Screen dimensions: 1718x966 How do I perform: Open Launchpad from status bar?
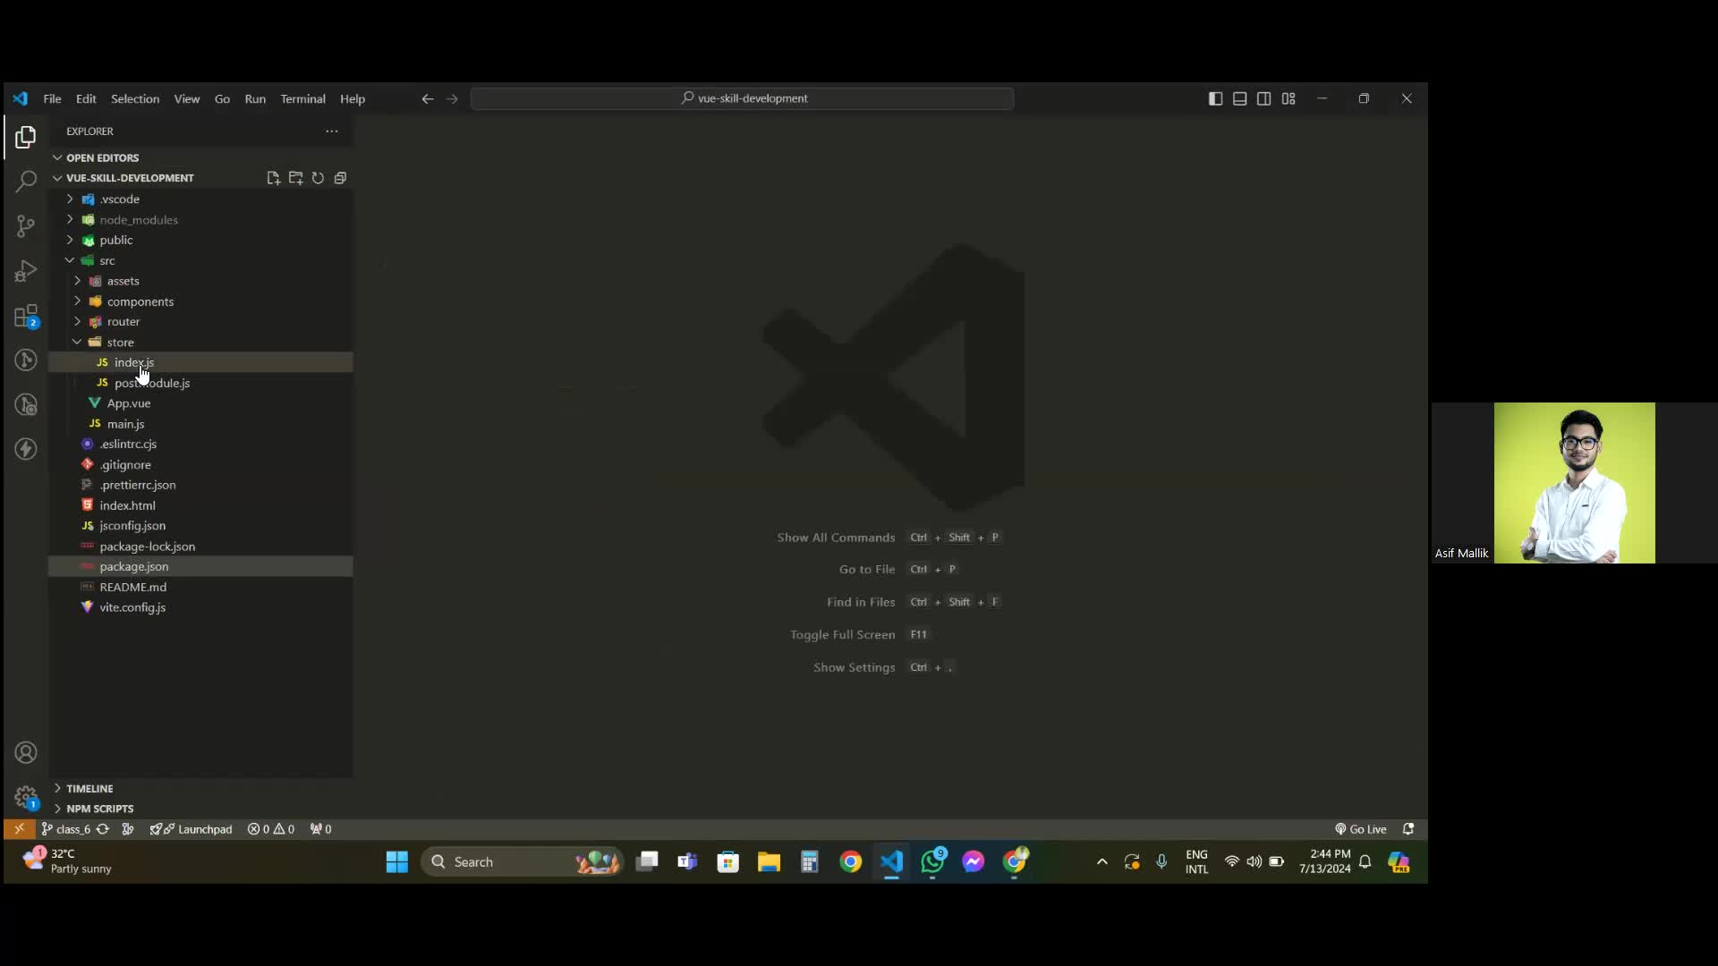coord(191,829)
